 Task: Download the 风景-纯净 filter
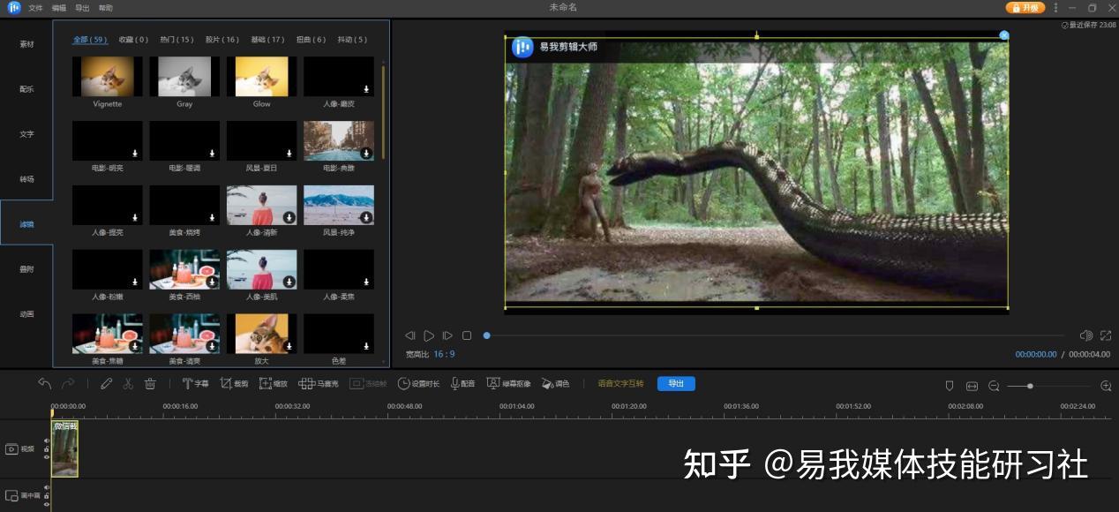point(366,217)
